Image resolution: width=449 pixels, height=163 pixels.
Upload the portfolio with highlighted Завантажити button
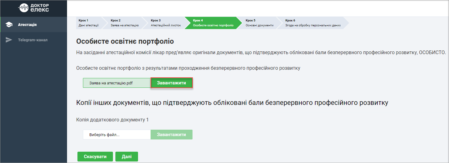[x=171, y=83]
